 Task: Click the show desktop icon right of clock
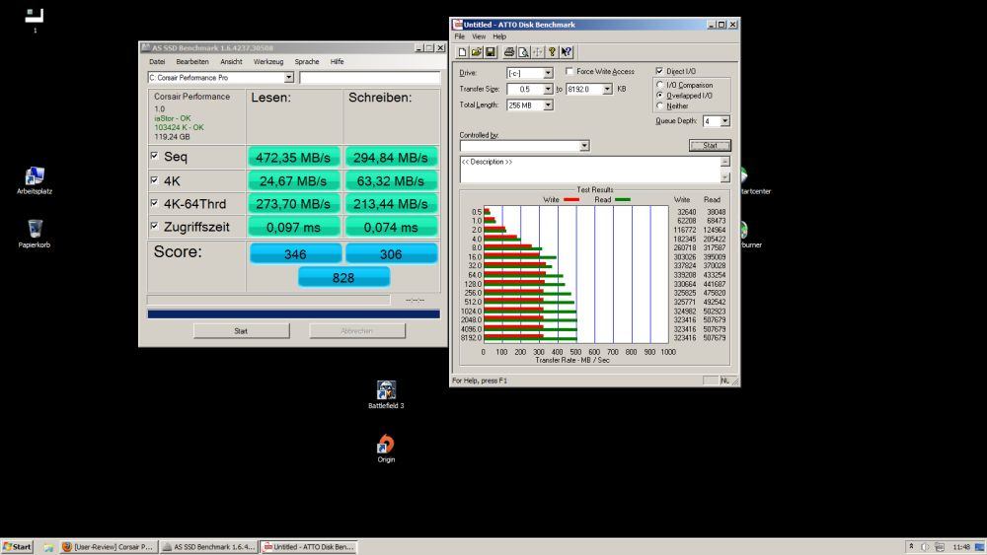click(x=979, y=547)
